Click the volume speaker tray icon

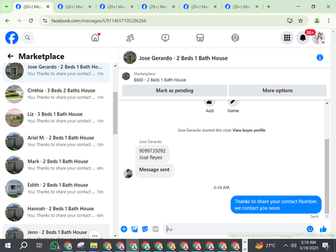294,245
